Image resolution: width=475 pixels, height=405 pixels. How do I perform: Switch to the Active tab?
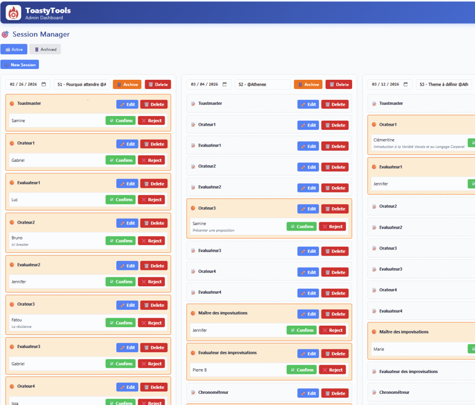14,49
